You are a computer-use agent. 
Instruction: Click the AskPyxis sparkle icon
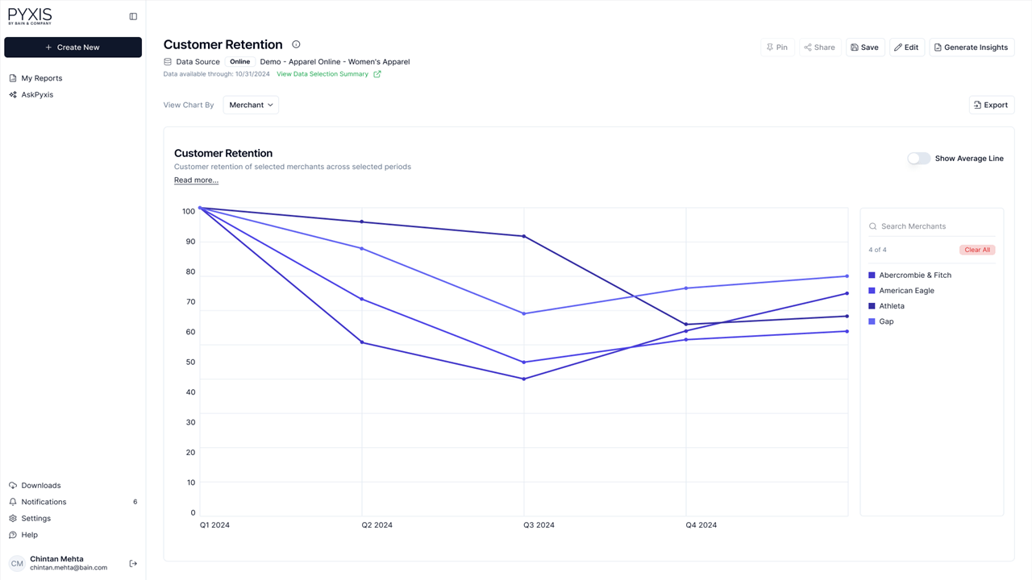click(x=13, y=94)
